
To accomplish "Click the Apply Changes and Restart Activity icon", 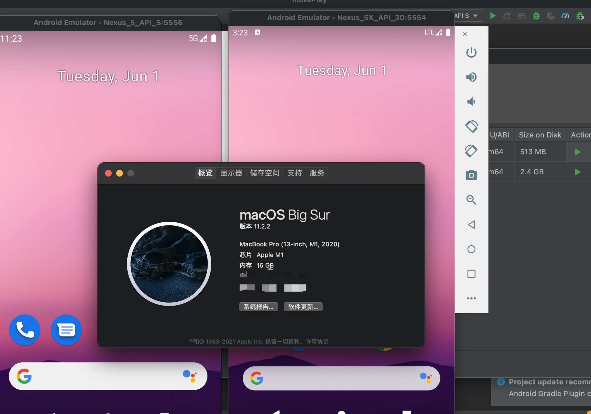I will pyautogui.click(x=507, y=16).
